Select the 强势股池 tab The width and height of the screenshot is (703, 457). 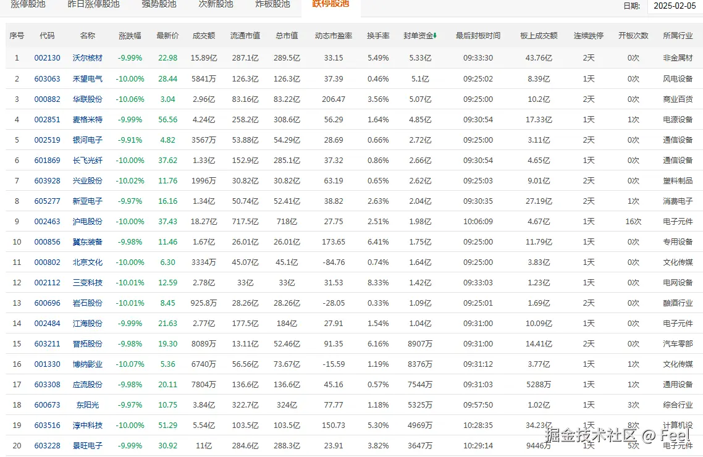pos(158,6)
